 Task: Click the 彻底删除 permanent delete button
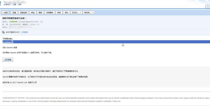(50, 12)
